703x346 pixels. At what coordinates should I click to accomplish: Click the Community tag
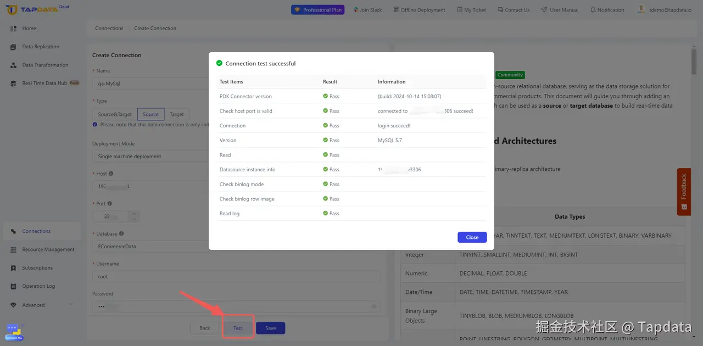pos(510,75)
